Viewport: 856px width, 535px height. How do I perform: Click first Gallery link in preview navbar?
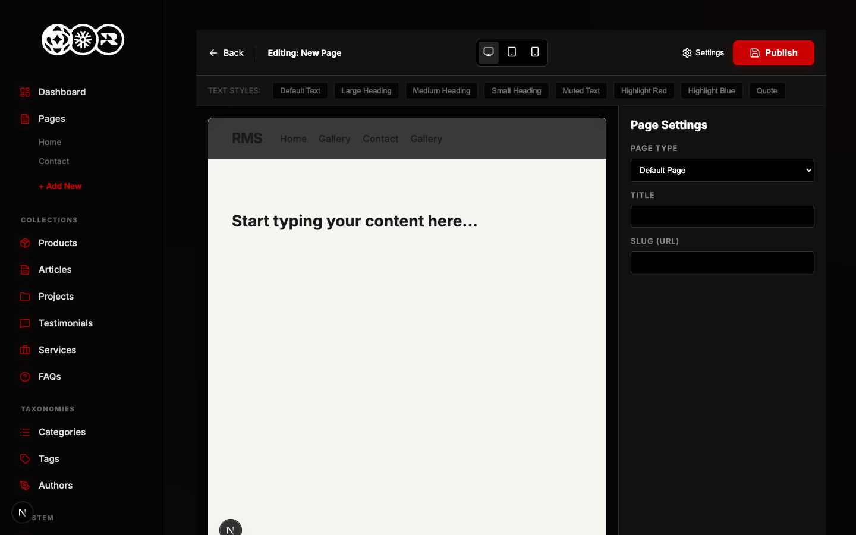point(335,139)
